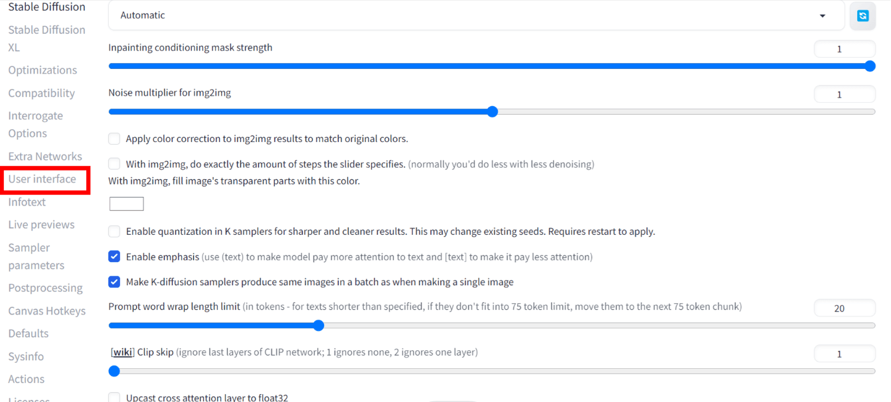Enable quantization in K samplers checkbox
891x402 pixels.
pyautogui.click(x=114, y=232)
